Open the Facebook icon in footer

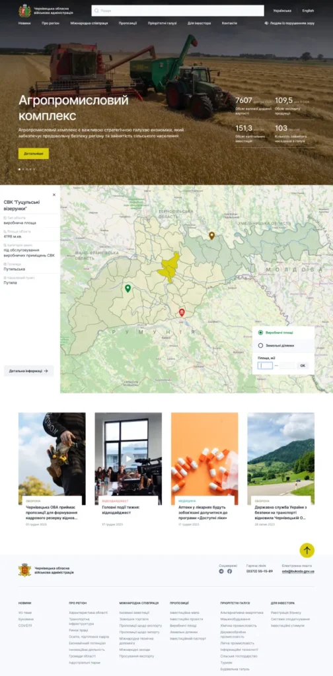[229, 571]
